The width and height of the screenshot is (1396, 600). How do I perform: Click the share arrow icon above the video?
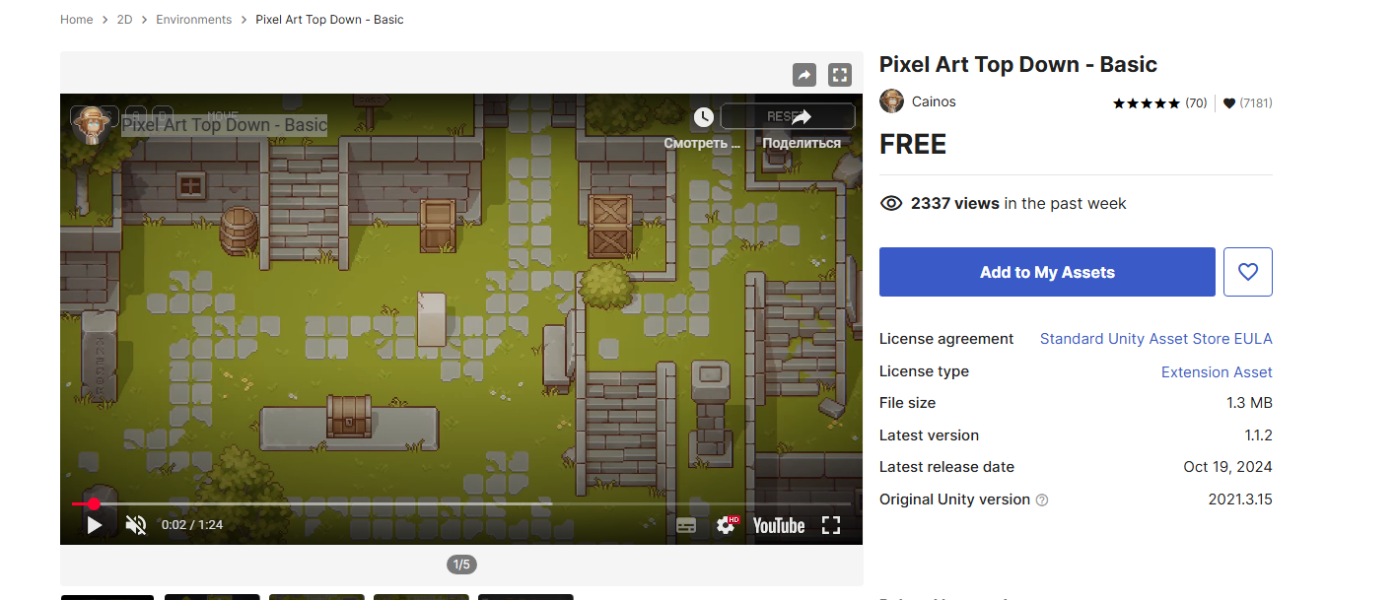point(804,75)
